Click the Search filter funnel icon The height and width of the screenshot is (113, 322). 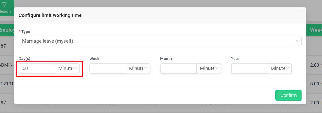pyautogui.click(x=4, y=5)
